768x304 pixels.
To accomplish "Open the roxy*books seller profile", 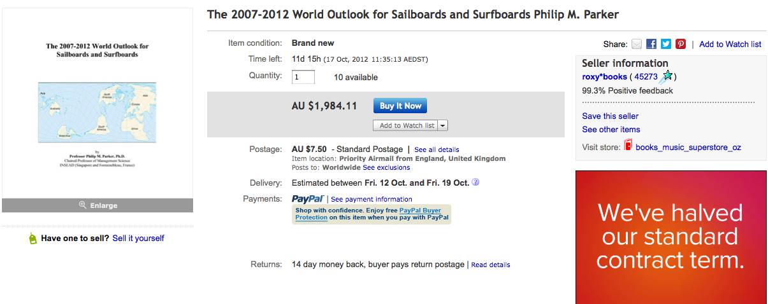I will click(604, 77).
